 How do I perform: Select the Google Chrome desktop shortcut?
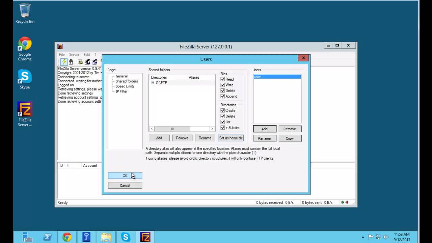point(25,49)
